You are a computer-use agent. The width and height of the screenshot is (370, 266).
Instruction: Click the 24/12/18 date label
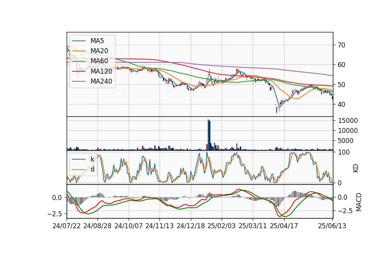tap(191, 226)
